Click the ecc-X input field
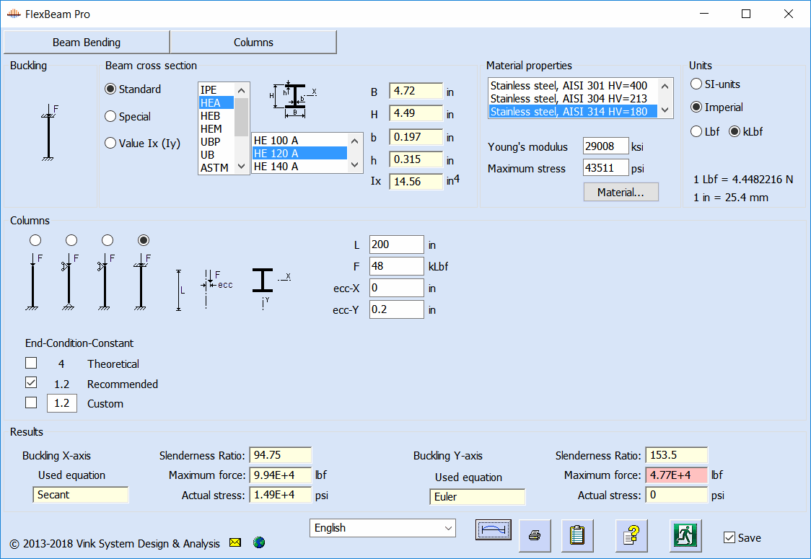Screen dimensions: 811x559 (397, 288)
